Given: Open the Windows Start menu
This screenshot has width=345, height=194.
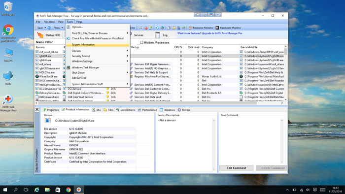Looking at the screenshot, I should pyautogui.click(x=5, y=190).
